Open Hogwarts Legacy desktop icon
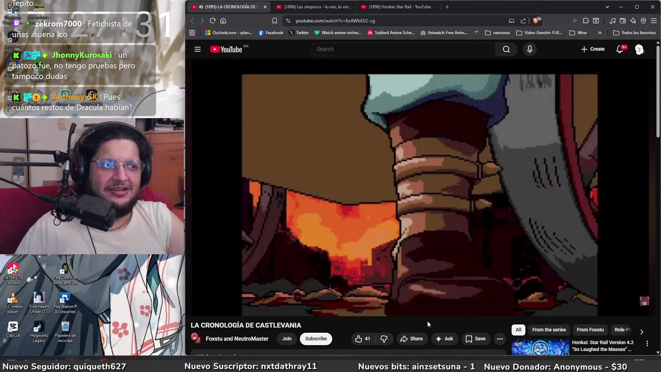661x372 pixels. pyautogui.click(x=39, y=332)
